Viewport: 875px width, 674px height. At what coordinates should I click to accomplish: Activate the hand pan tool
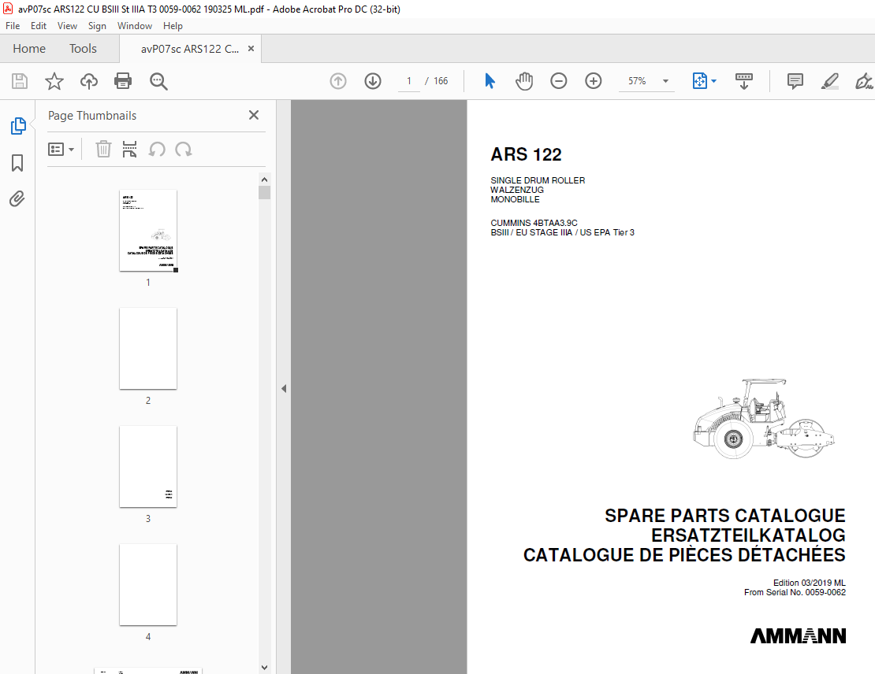tap(524, 81)
